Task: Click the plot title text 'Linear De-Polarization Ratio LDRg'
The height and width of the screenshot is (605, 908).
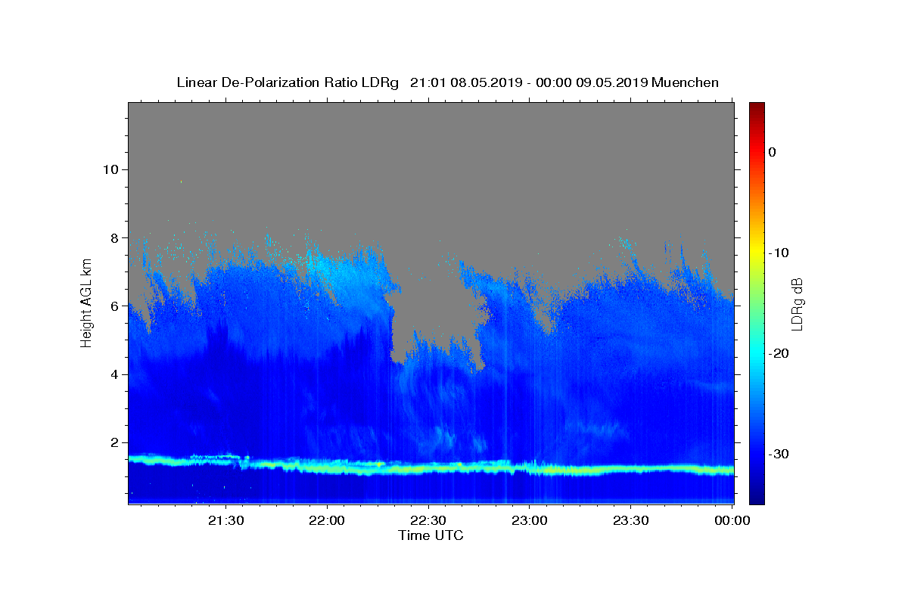Action: tap(288, 82)
